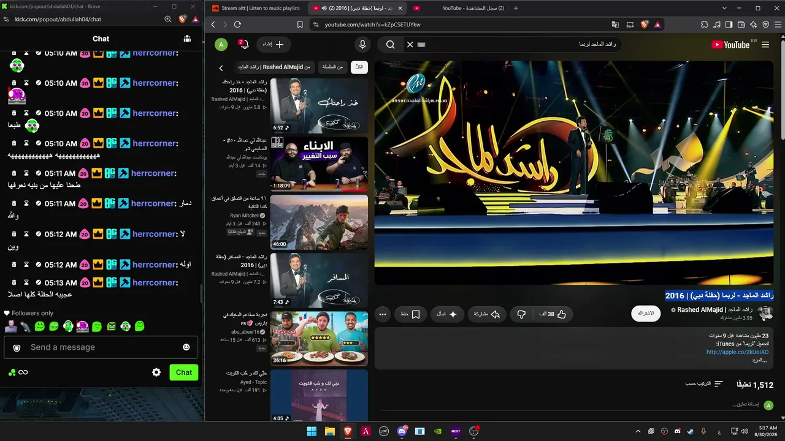Screen dimensions: 785x441
Task: Click the Rashed AlMajid video player
Action: pyautogui.click(x=574, y=173)
